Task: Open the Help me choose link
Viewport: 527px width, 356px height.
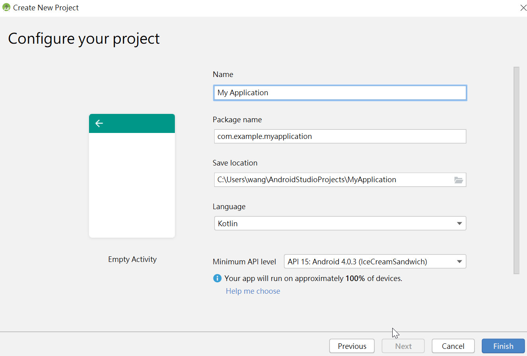Action: click(x=253, y=291)
